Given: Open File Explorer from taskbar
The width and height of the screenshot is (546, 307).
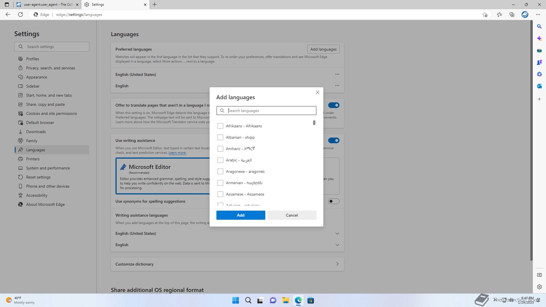Looking at the screenshot, I should point(286,300).
